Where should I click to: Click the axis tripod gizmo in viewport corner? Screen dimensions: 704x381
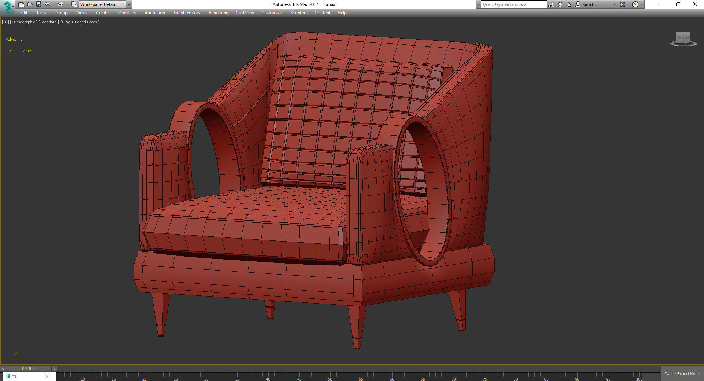click(14, 350)
